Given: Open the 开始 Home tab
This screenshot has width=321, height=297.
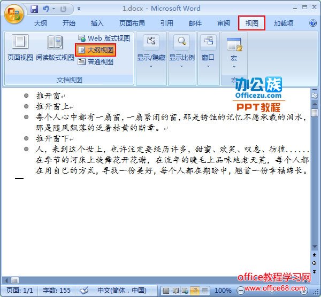Looking at the screenshot, I should (69, 23).
